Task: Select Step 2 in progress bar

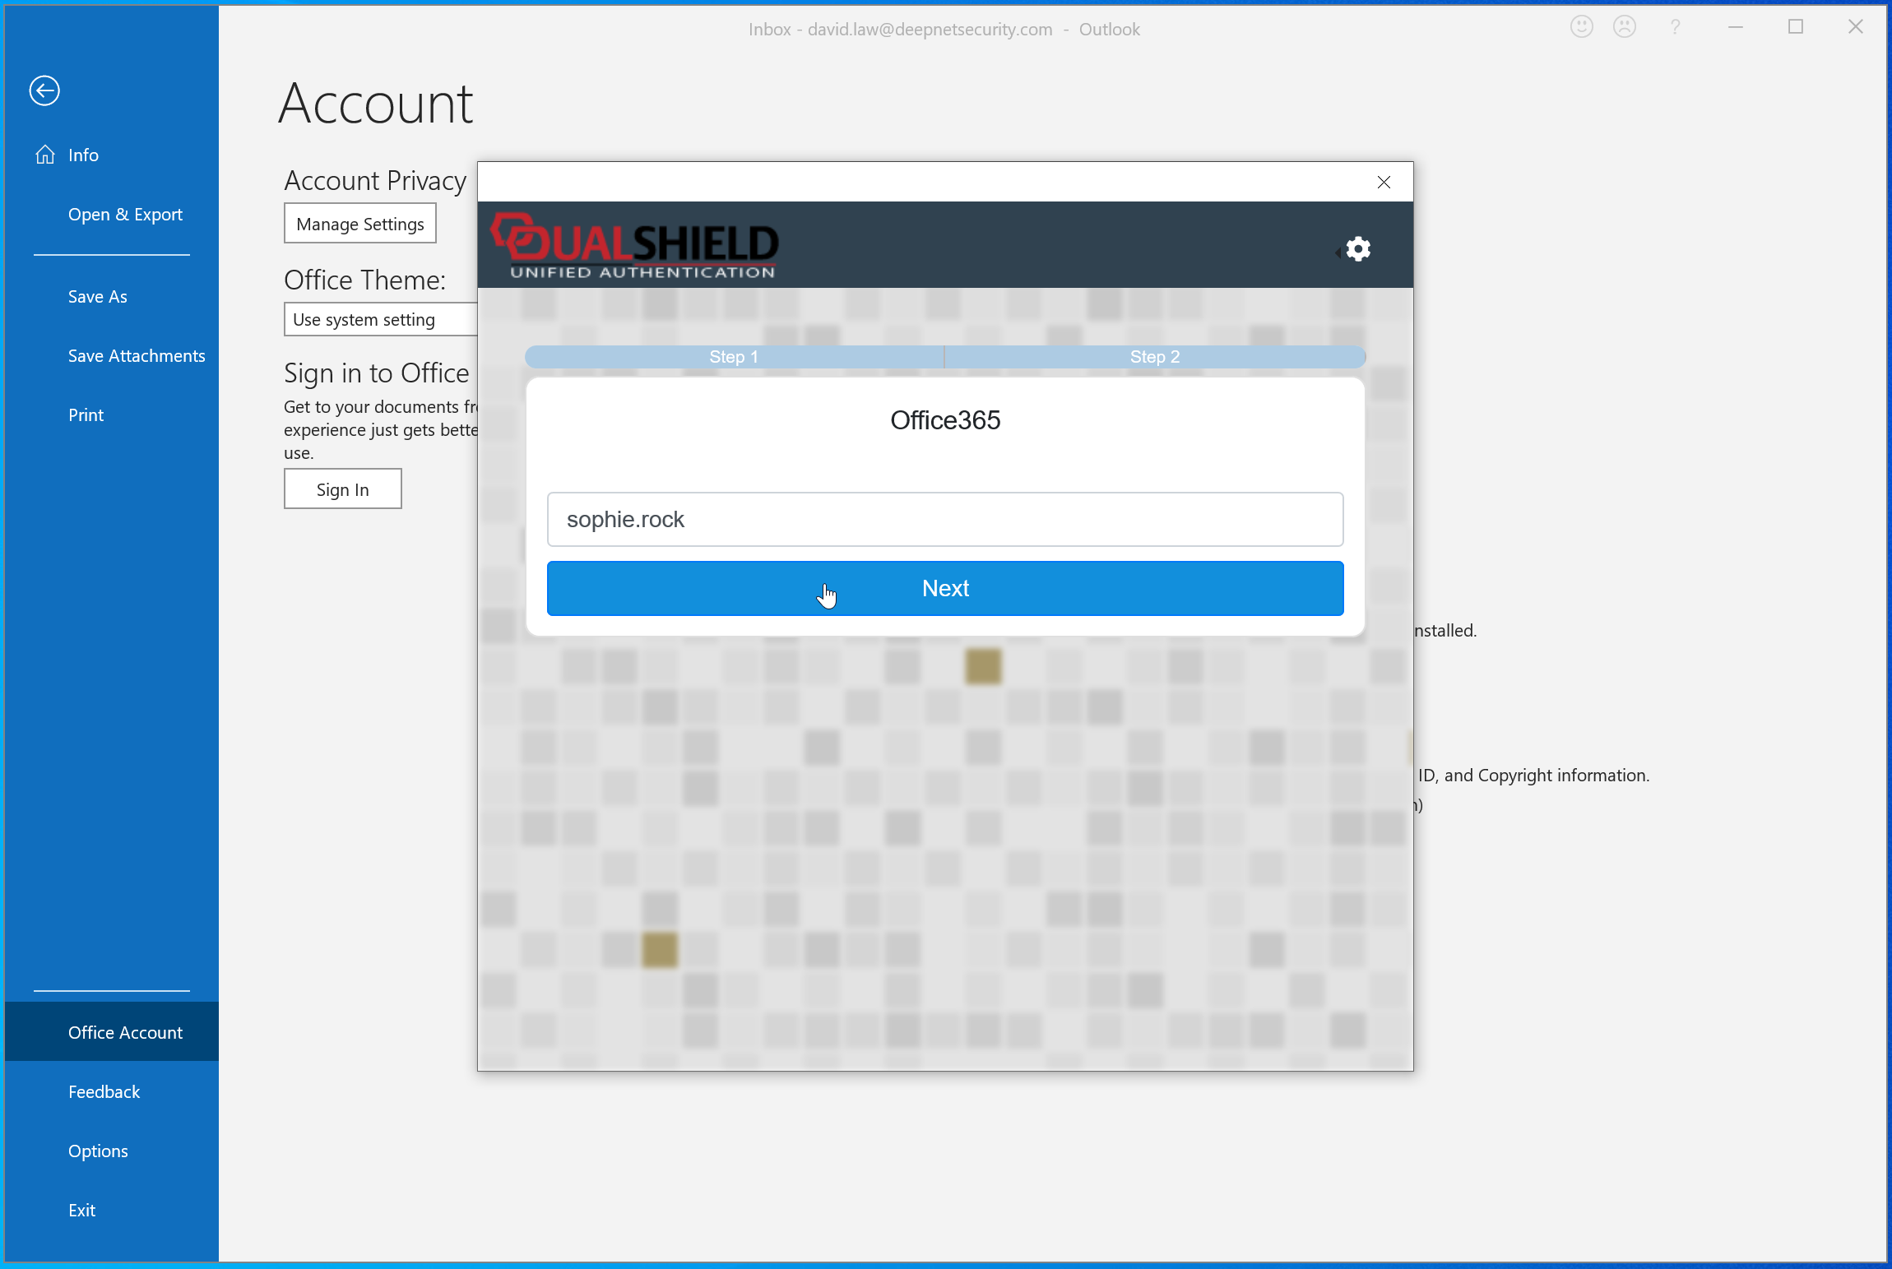Action: pyautogui.click(x=1154, y=357)
